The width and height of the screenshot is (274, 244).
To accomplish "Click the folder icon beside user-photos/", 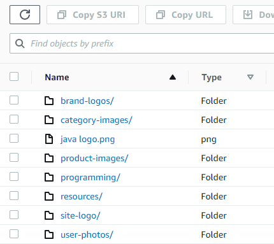I will click(x=49, y=234).
